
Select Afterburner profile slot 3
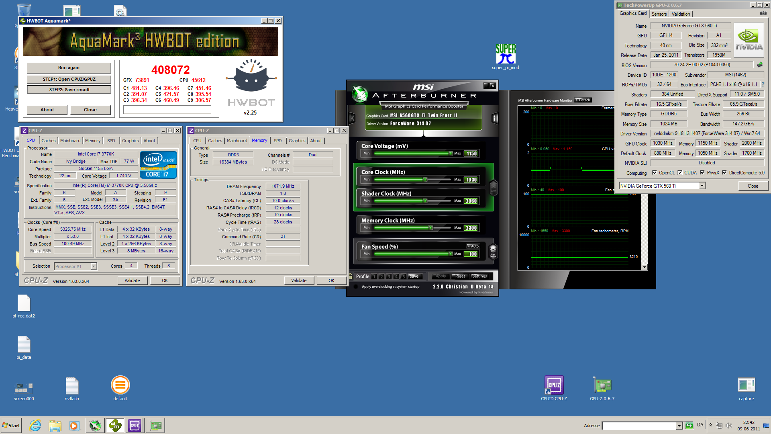pyautogui.click(x=389, y=276)
